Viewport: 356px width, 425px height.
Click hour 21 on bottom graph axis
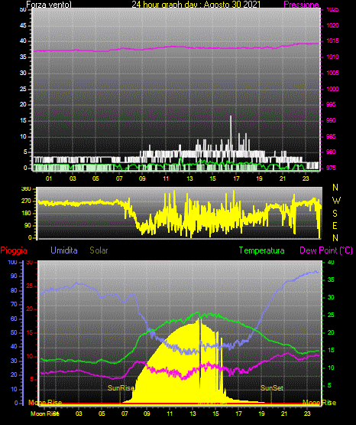pos(284,414)
